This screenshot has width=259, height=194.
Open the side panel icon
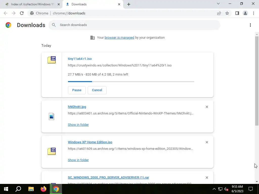pyautogui.click(x=237, y=13)
